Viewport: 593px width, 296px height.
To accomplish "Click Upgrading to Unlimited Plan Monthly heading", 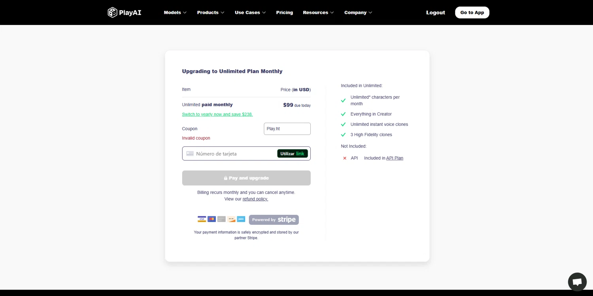I will point(232,71).
